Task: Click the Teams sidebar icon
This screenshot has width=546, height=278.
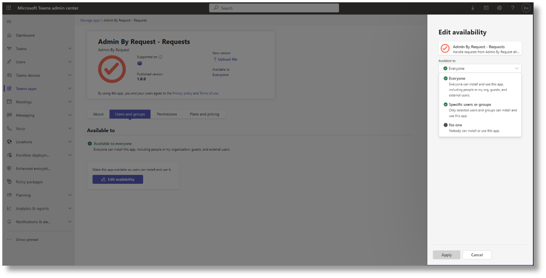Action: click(9, 49)
